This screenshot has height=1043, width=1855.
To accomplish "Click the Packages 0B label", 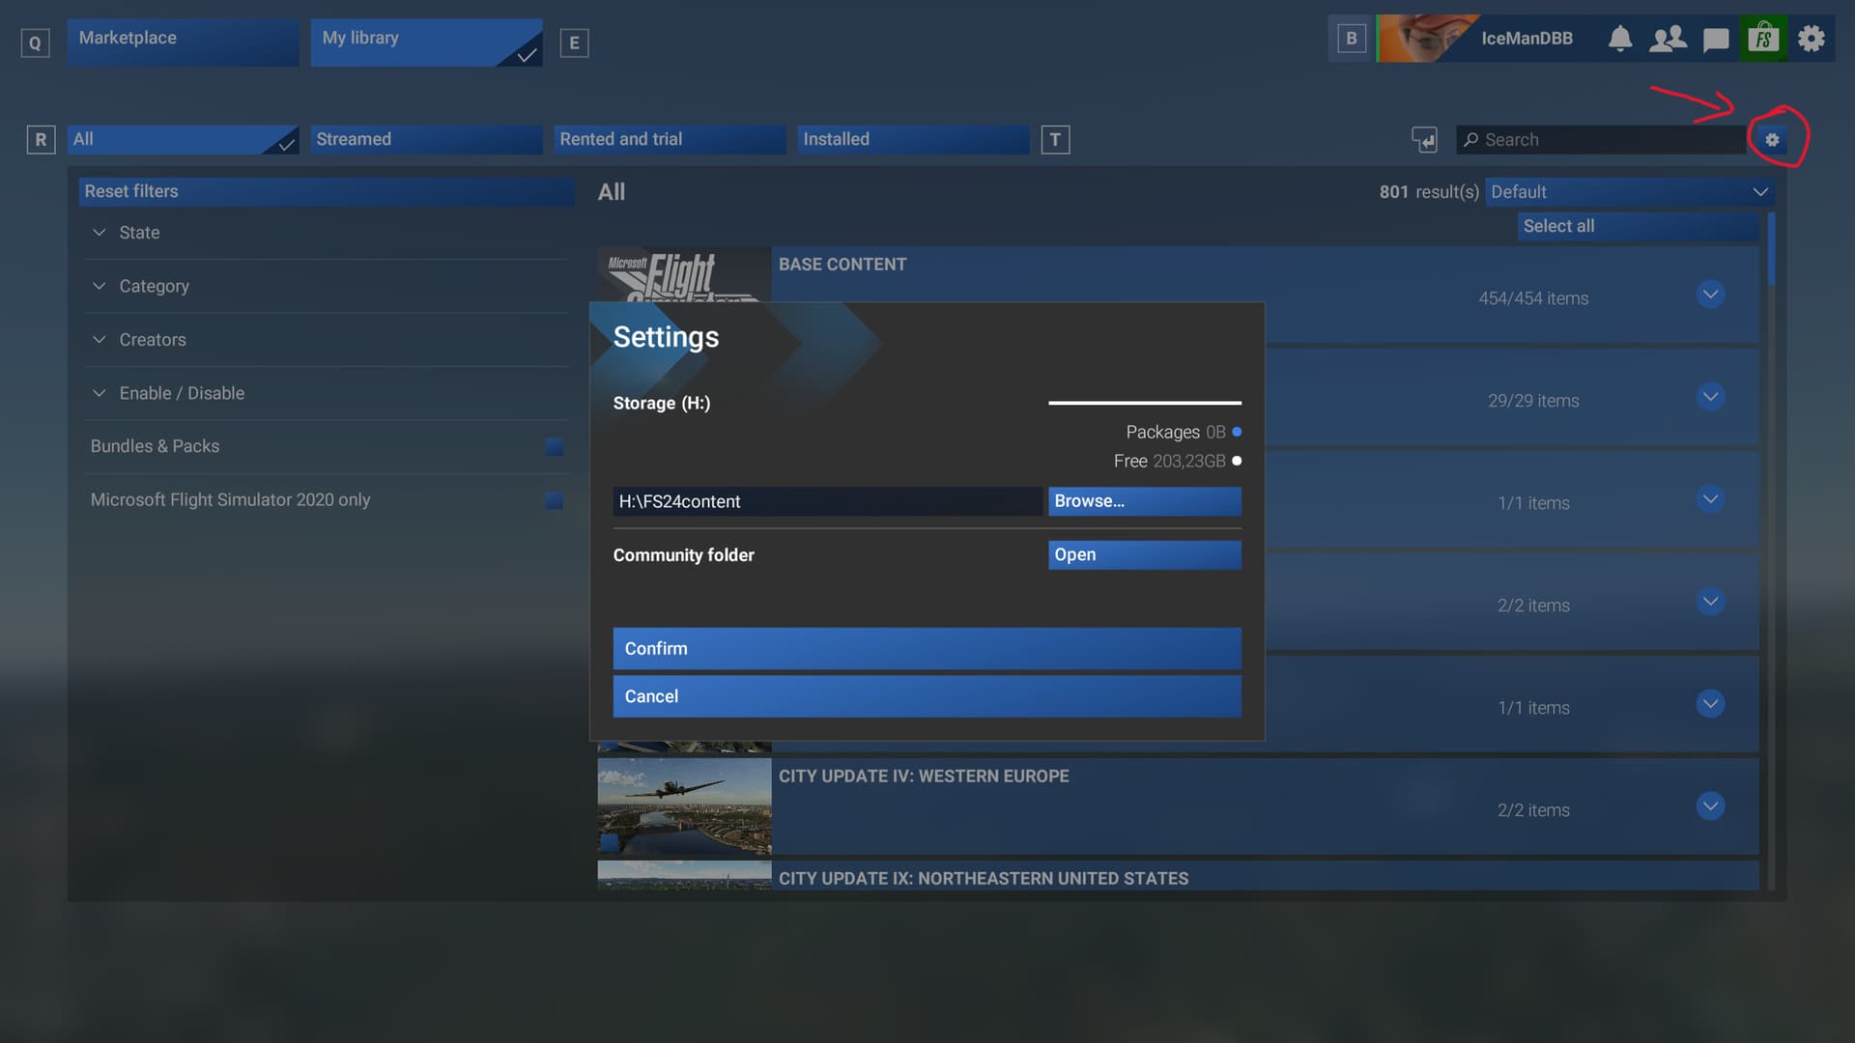I will point(1175,433).
